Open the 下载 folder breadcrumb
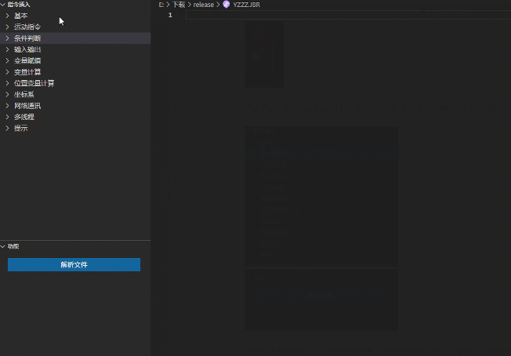511x356 pixels. click(x=179, y=5)
